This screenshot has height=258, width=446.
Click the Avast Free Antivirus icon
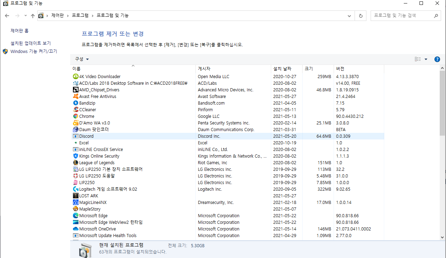[76, 96]
